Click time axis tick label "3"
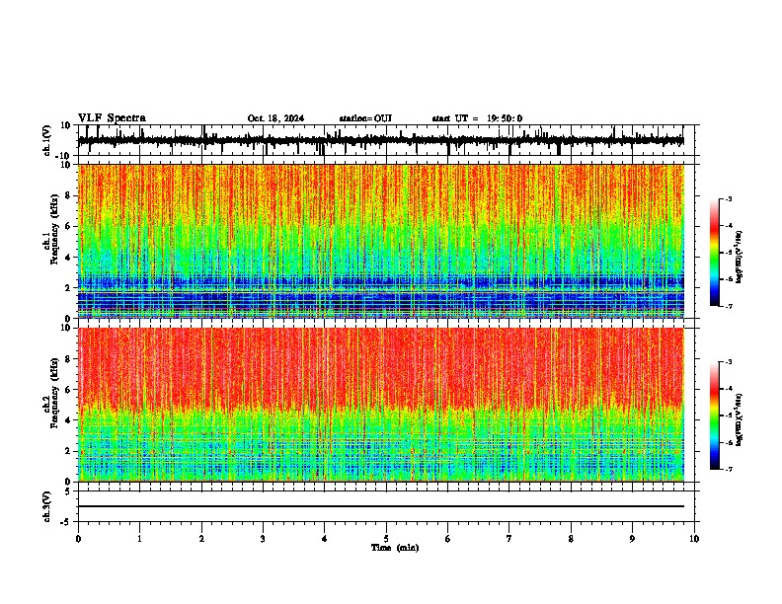The width and height of the screenshot is (782, 604). (x=263, y=538)
